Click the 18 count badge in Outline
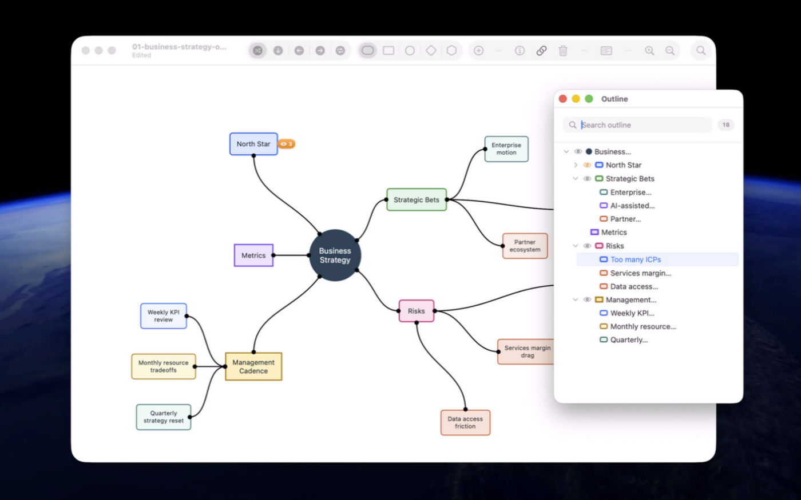 click(725, 125)
